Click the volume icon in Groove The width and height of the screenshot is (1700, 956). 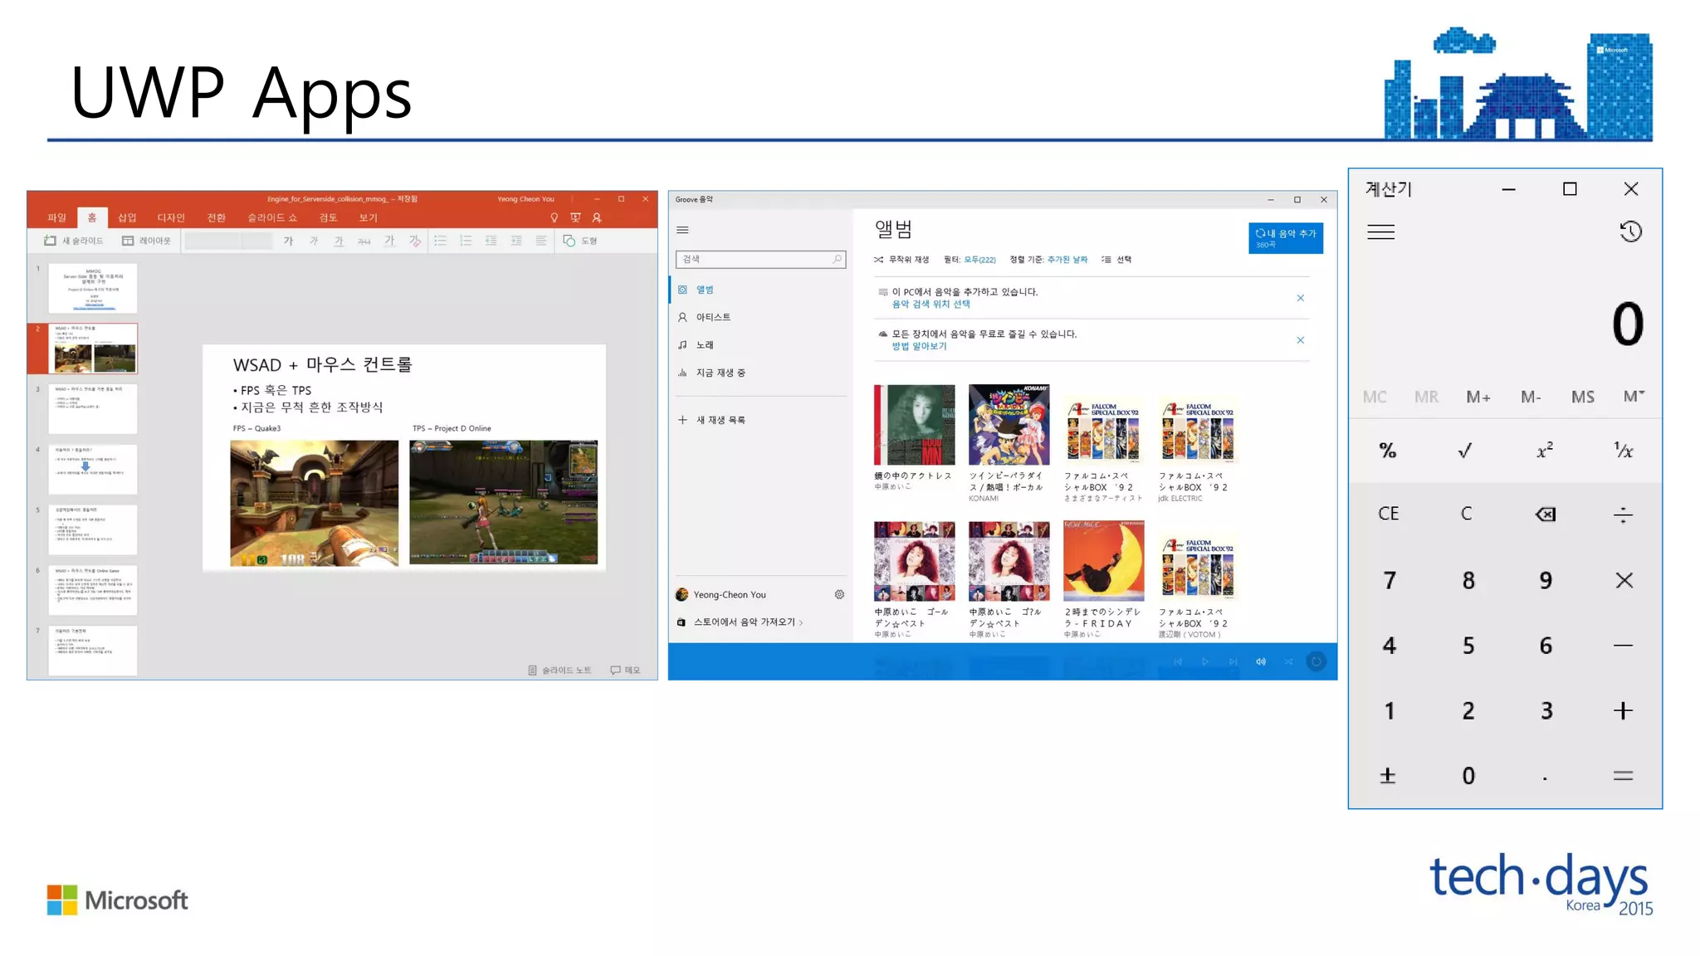[1261, 661]
